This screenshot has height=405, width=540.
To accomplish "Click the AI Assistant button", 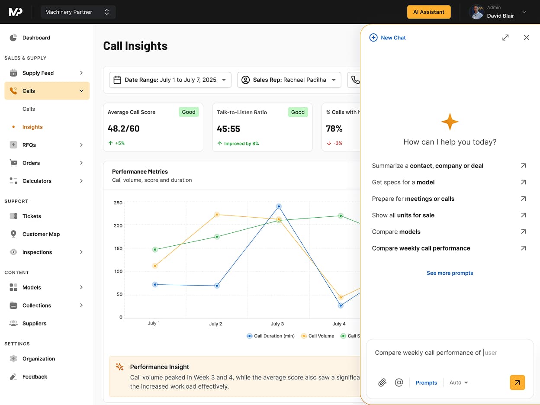I will tap(428, 12).
